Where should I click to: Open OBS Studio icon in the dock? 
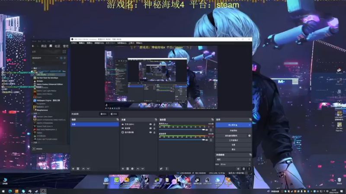pyautogui.click(x=208, y=181)
